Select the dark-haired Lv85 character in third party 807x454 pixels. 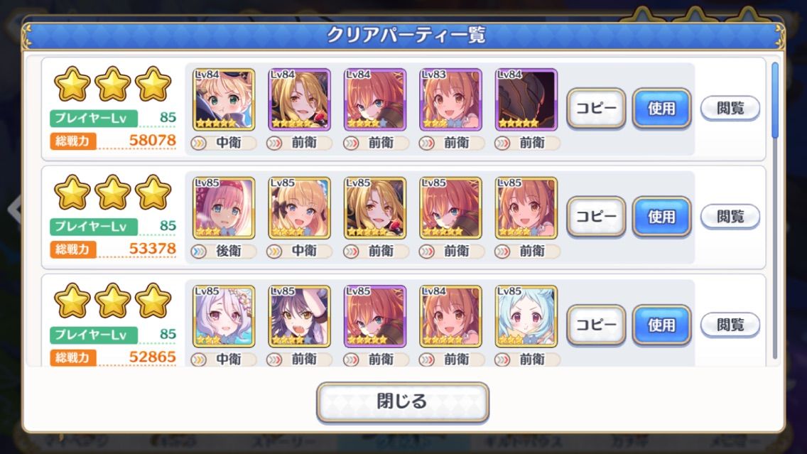pyautogui.click(x=299, y=316)
